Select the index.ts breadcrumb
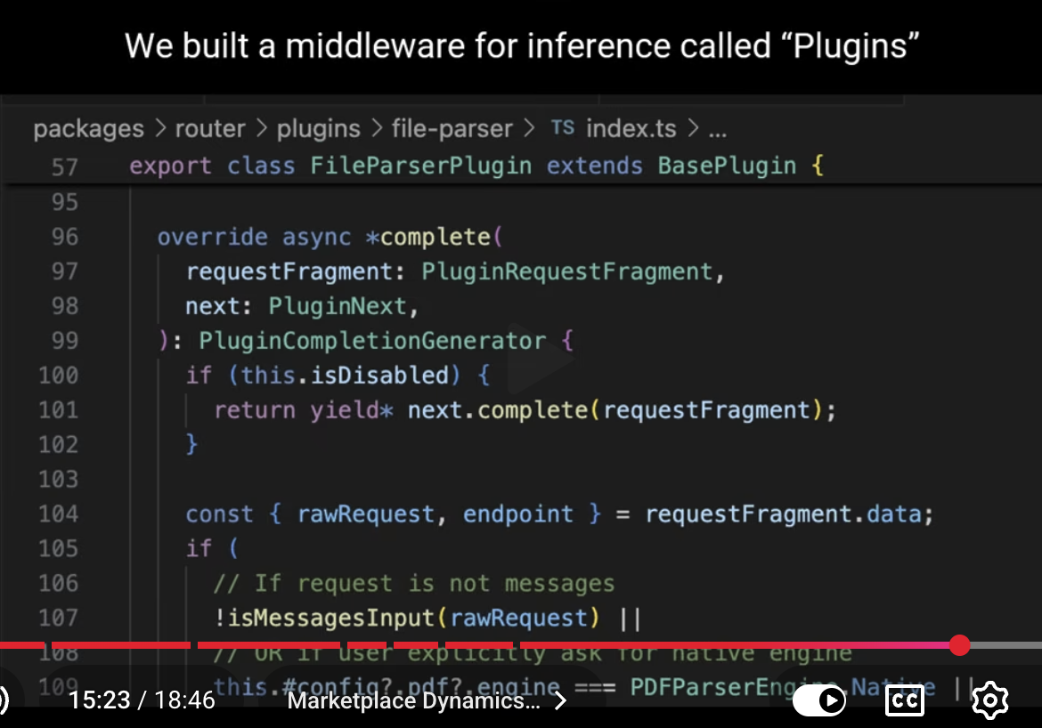This screenshot has height=728, width=1042. [631, 128]
